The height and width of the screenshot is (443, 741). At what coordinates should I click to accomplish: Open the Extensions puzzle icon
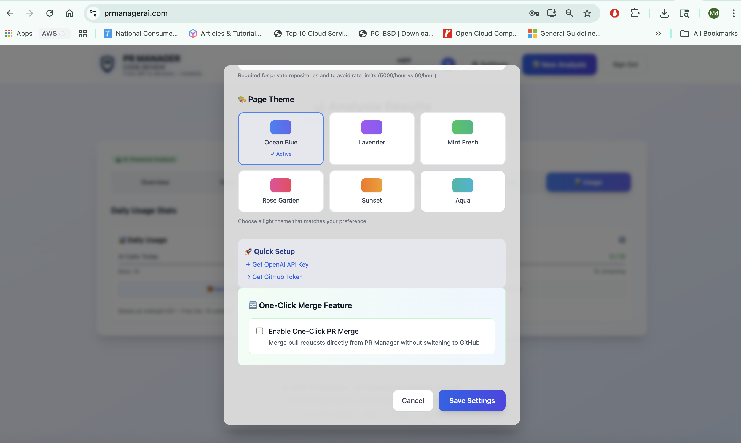635,13
